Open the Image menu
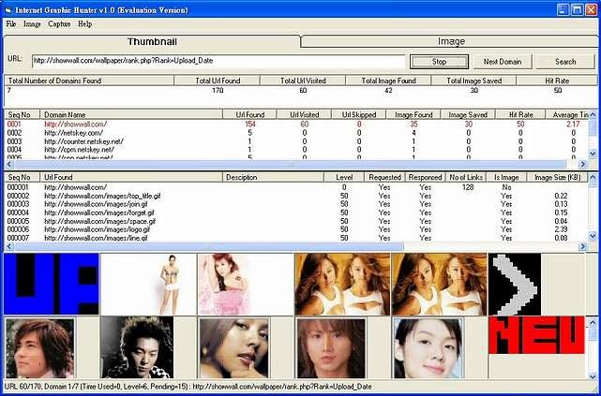Screen dimensions: 601x396 32,24
